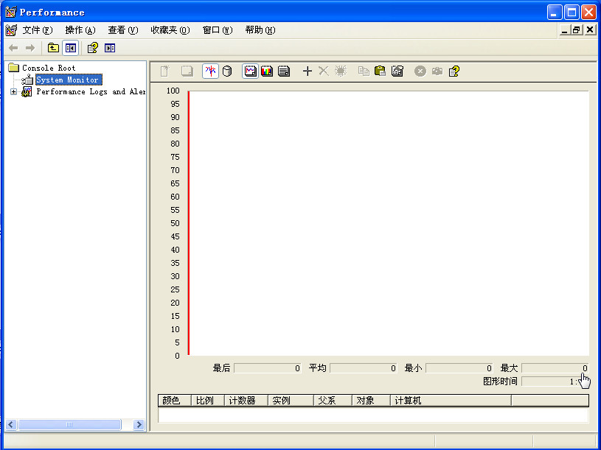Go up one level with folder icon
The height and width of the screenshot is (450, 601).
click(53, 48)
